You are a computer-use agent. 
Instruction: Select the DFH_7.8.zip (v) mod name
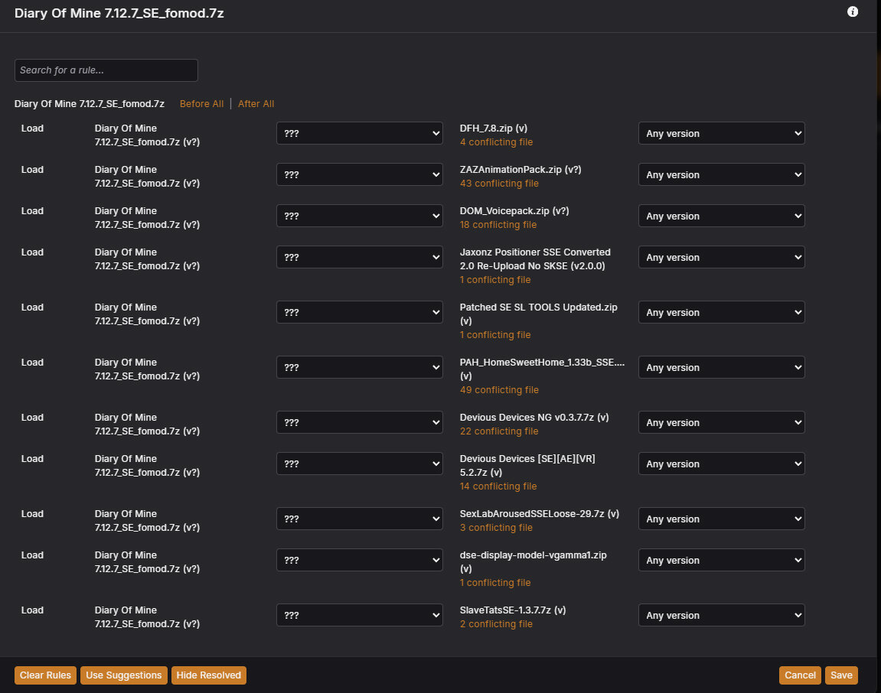[x=494, y=128]
